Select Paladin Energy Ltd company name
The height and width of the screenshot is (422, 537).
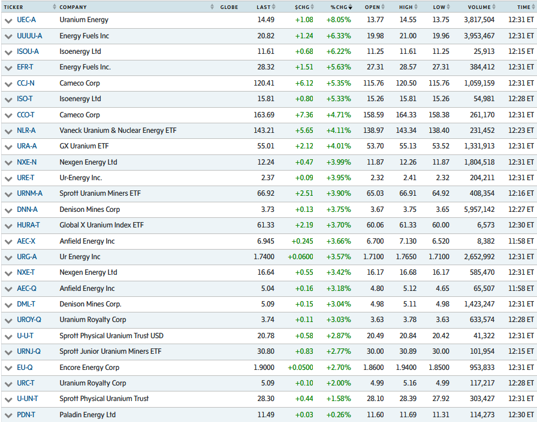(x=88, y=415)
